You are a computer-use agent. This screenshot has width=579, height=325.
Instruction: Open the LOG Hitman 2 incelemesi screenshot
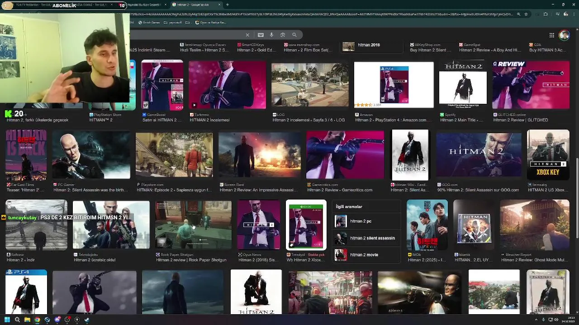(x=310, y=85)
